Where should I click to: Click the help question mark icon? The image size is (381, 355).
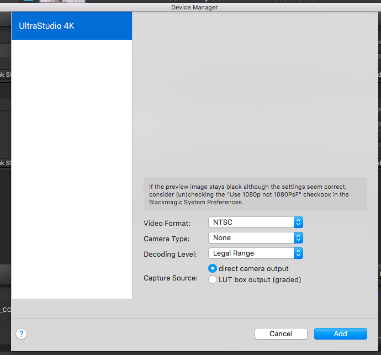click(x=22, y=333)
